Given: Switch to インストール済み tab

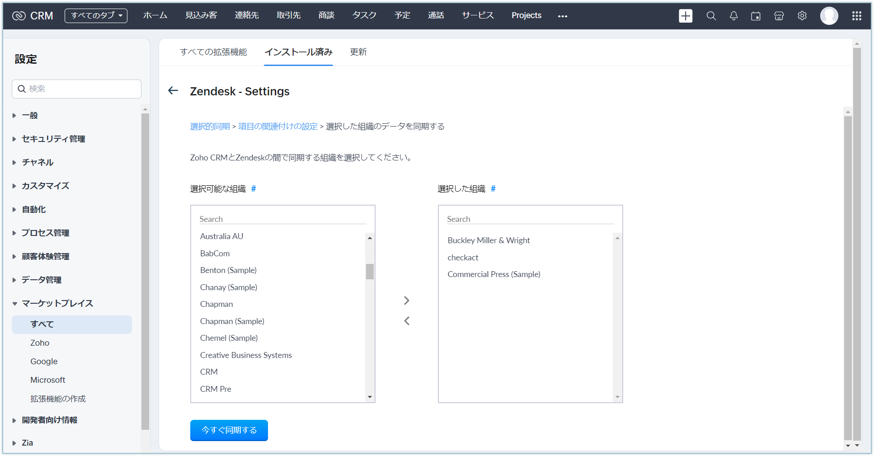Looking at the screenshot, I should click(298, 52).
